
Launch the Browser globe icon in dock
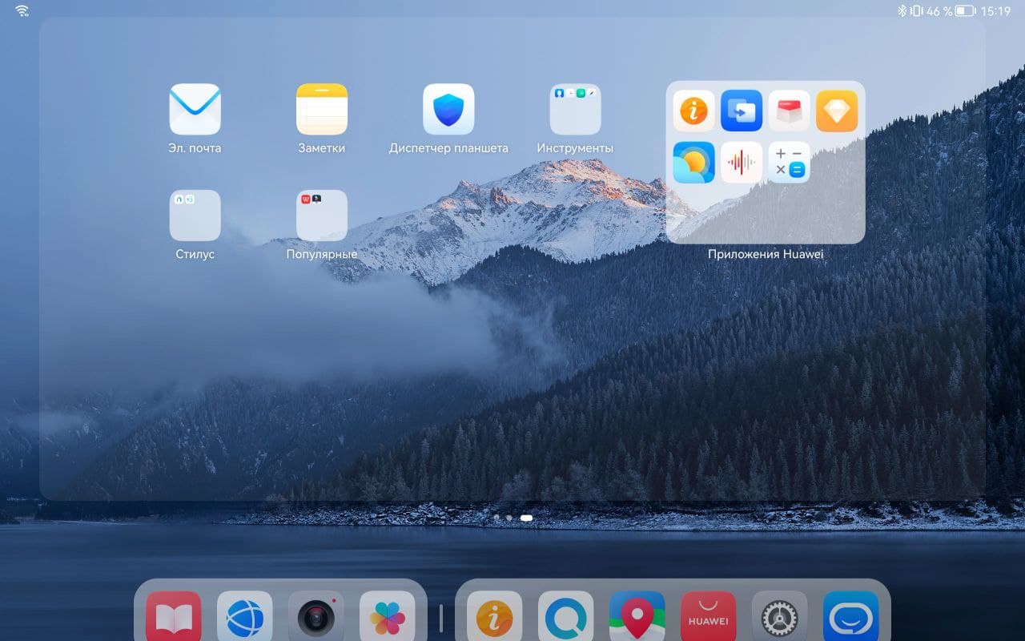[245, 618]
